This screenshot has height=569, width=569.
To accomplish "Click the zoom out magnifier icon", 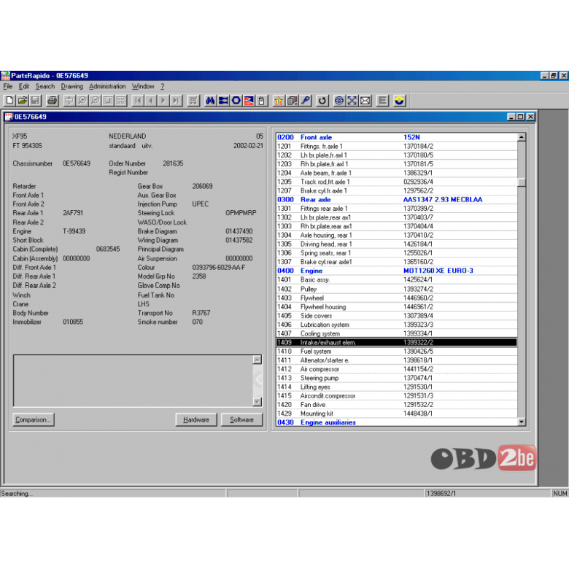I will pos(95,101).
